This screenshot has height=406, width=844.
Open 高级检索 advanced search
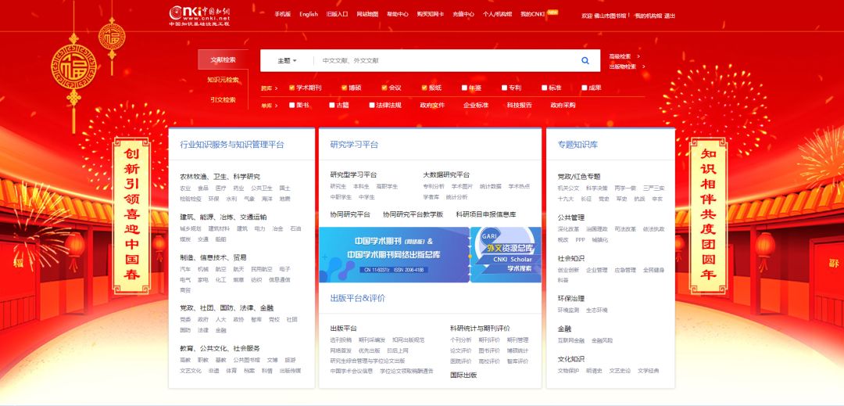click(x=620, y=56)
